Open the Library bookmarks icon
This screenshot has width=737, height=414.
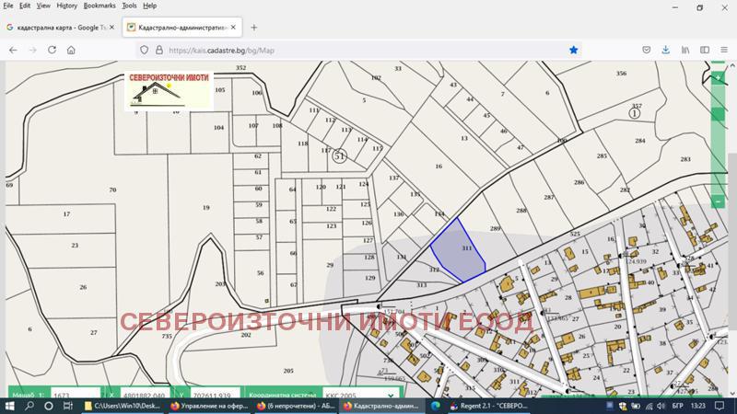point(685,50)
